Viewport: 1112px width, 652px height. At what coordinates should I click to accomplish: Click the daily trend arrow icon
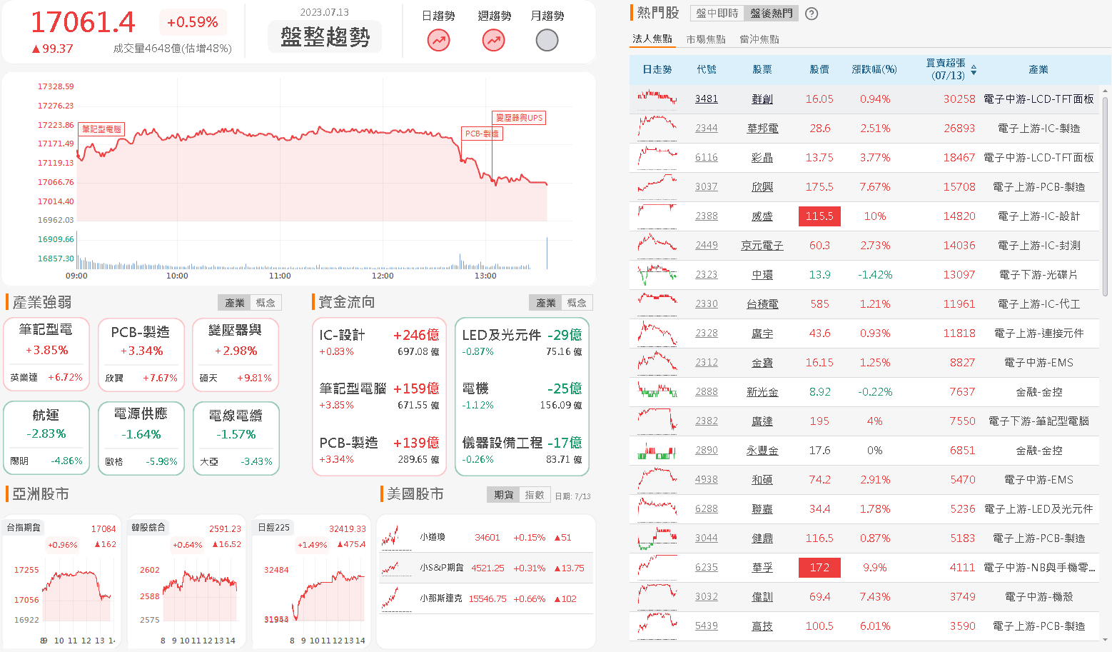[x=438, y=41]
